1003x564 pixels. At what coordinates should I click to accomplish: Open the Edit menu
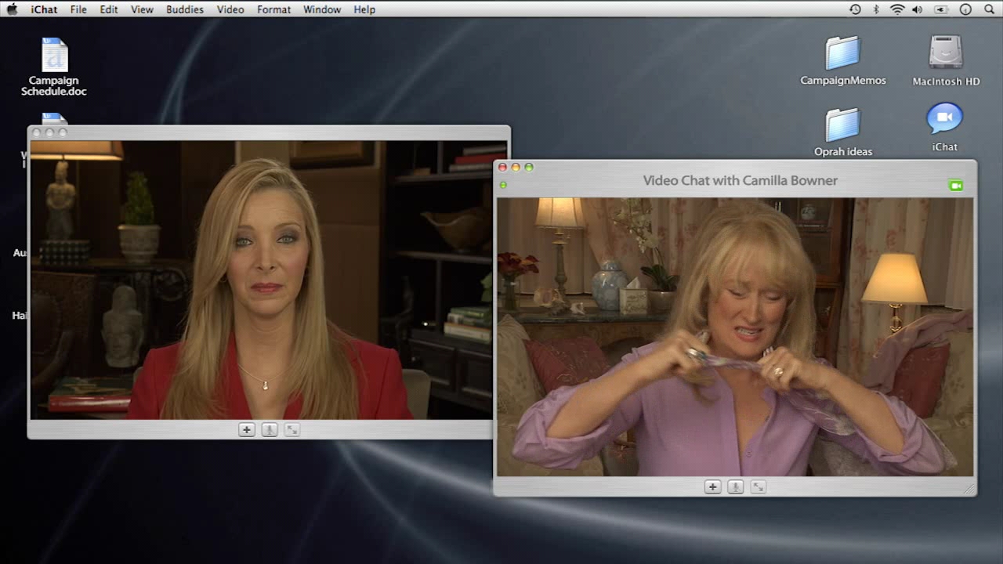(x=109, y=9)
